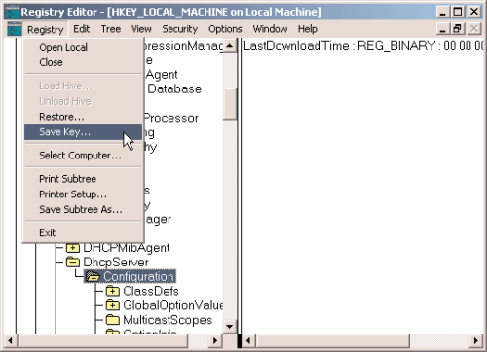Expand the GlobalOptionValues folder
Screen dimensions: 487x352
click(113, 305)
